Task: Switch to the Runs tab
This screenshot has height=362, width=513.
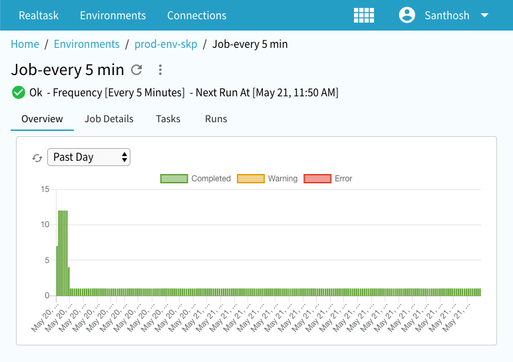Action: [216, 119]
